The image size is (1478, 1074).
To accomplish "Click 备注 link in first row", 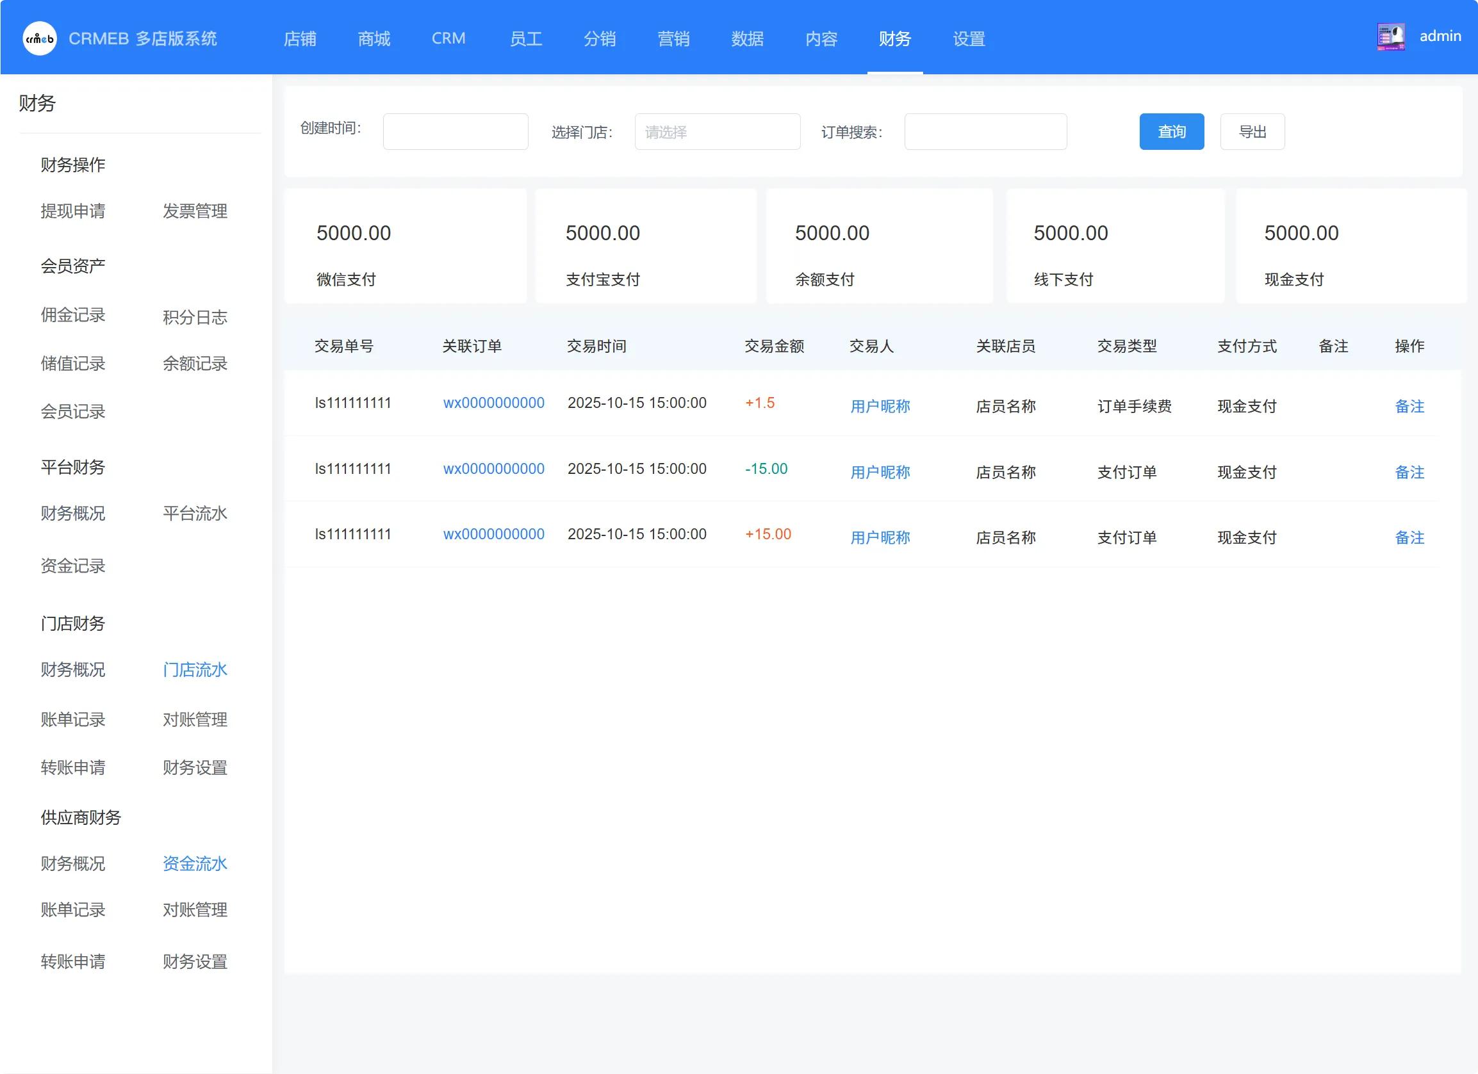I will [x=1409, y=407].
